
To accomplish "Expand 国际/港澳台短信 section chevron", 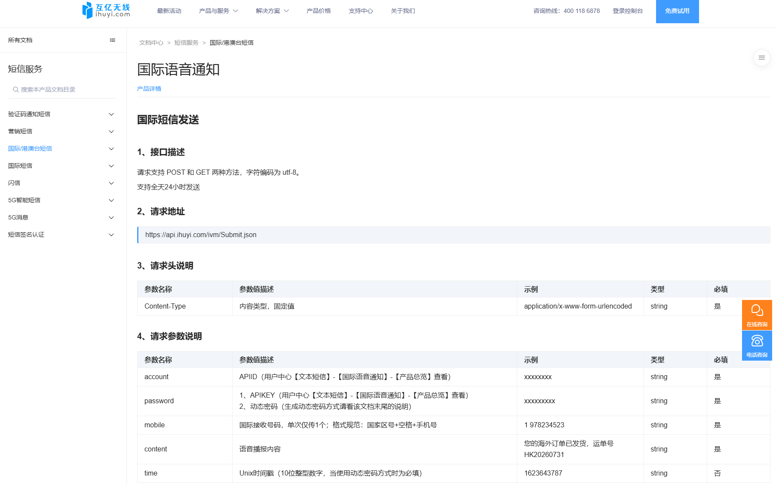I will pos(111,148).
